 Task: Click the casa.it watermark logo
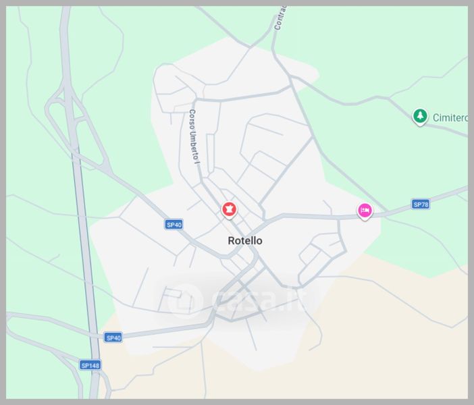pyautogui.click(x=185, y=300)
